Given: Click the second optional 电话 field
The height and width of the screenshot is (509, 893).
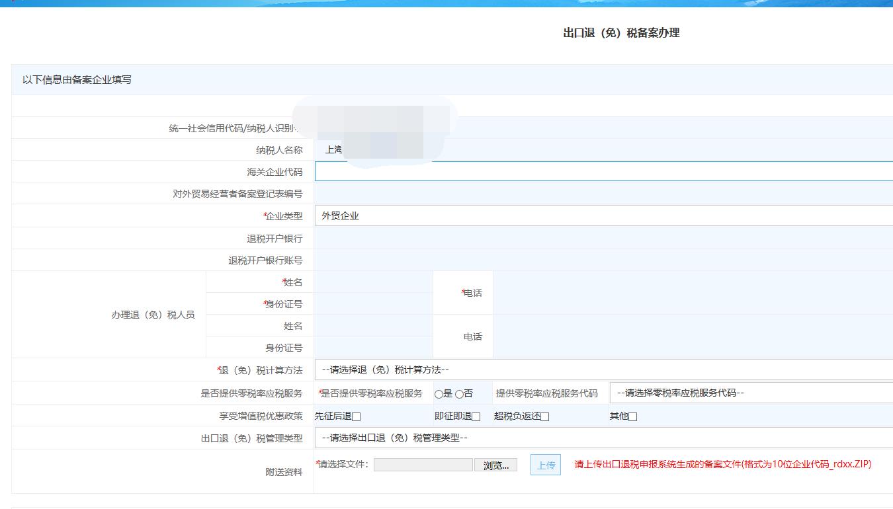Looking at the screenshot, I should pos(693,336).
